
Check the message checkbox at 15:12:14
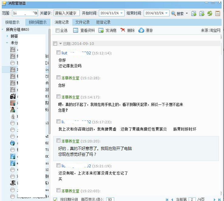(58, 53)
